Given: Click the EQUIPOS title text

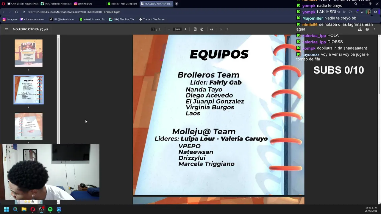Looking at the screenshot, I should (x=219, y=54).
